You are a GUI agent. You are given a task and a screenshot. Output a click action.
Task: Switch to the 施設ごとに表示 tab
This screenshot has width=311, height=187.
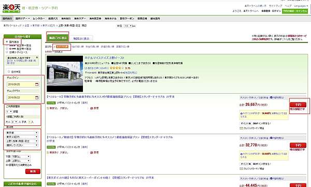point(58,38)
